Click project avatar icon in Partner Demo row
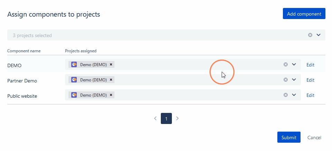332x151 pixels. point(74,80)
